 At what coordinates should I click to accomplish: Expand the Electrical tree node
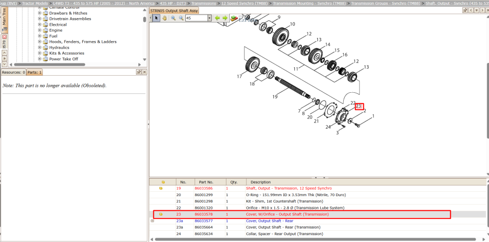coord(40,24)
